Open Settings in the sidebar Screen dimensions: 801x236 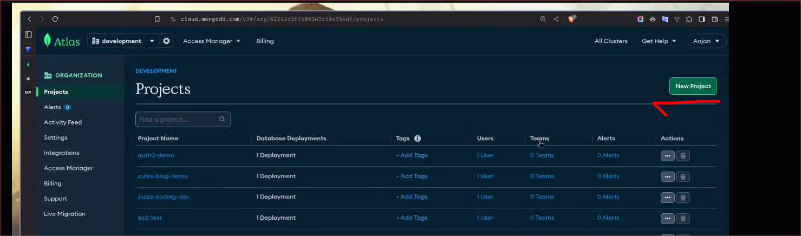click(56, 137)
